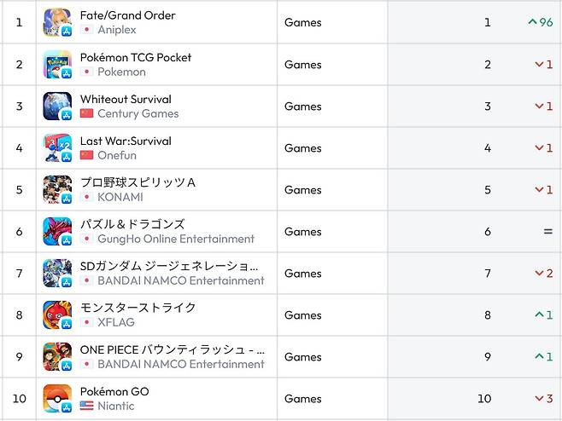Viewport: 562px width, 421px height.
Task: Open the Fate/Grand Order title link
Action: point(127,15)
